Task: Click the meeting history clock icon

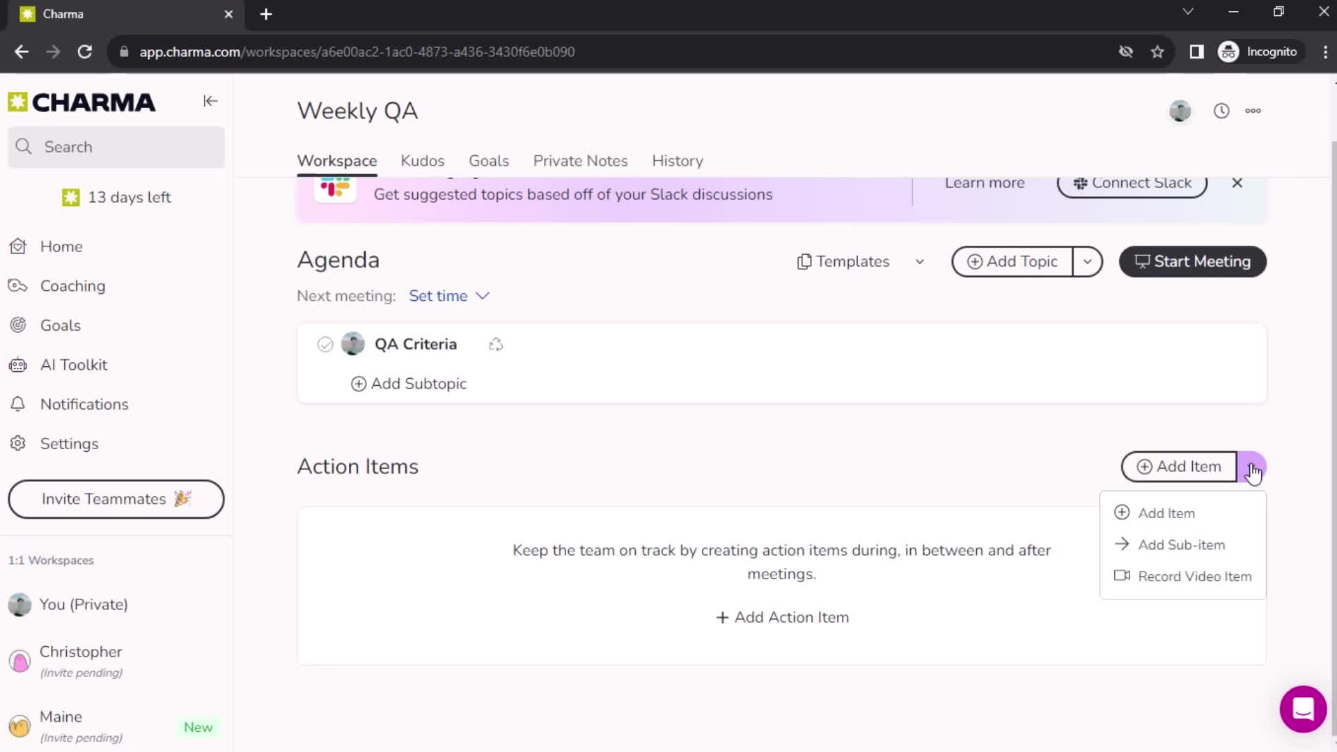Action: (x=1221, y=110)
